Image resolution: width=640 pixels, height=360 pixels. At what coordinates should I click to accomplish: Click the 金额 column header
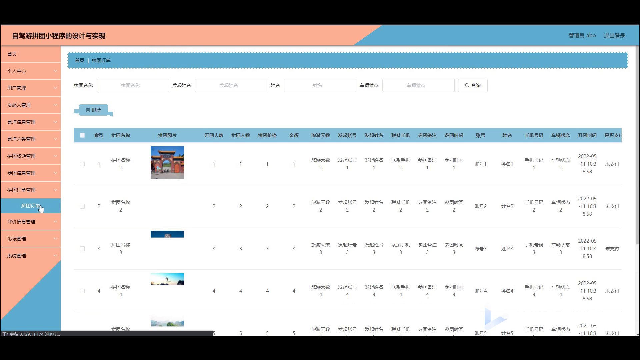click(x=294, y=135)
